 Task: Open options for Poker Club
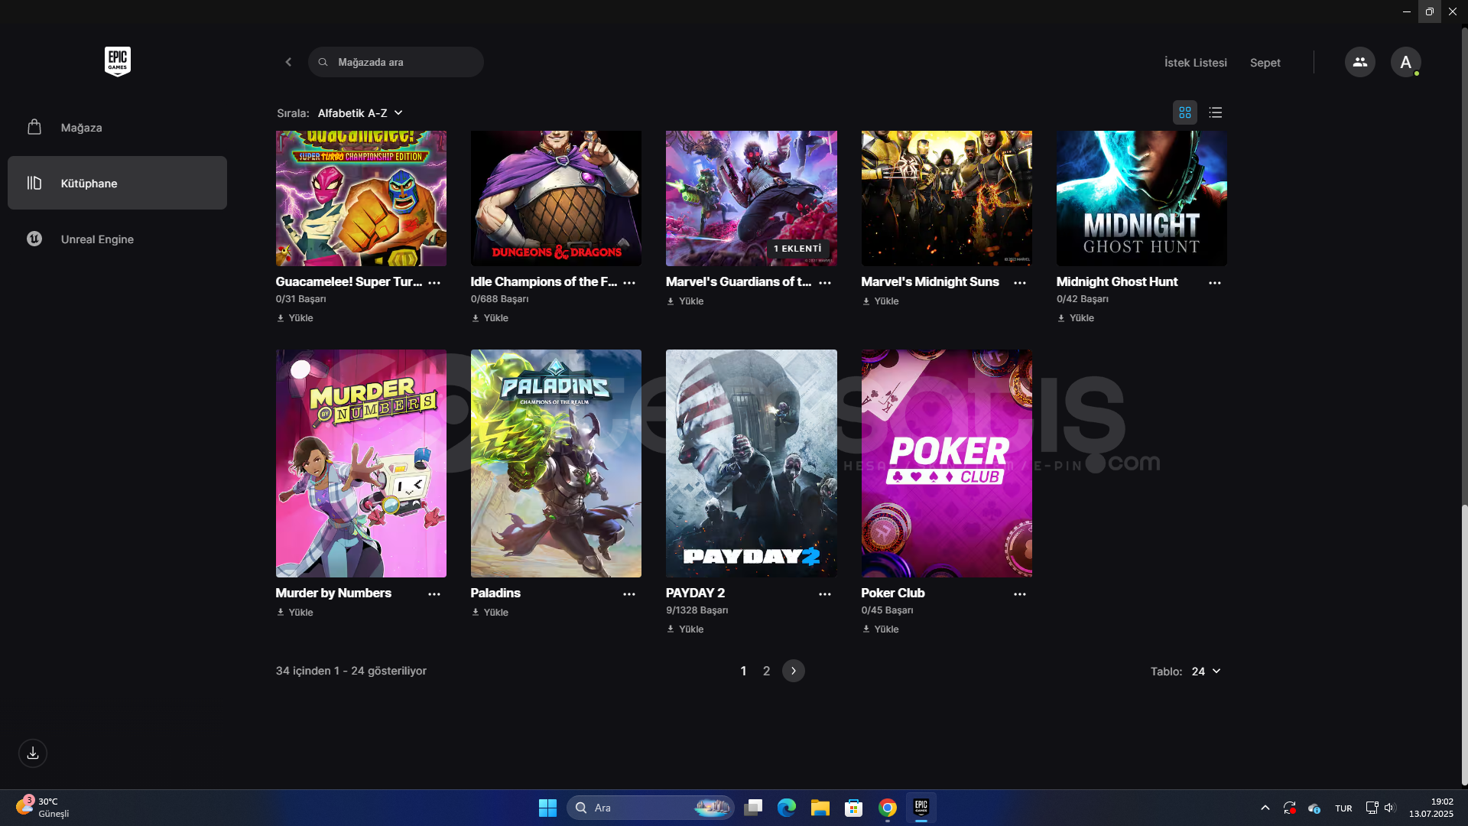click(1020, 593)
